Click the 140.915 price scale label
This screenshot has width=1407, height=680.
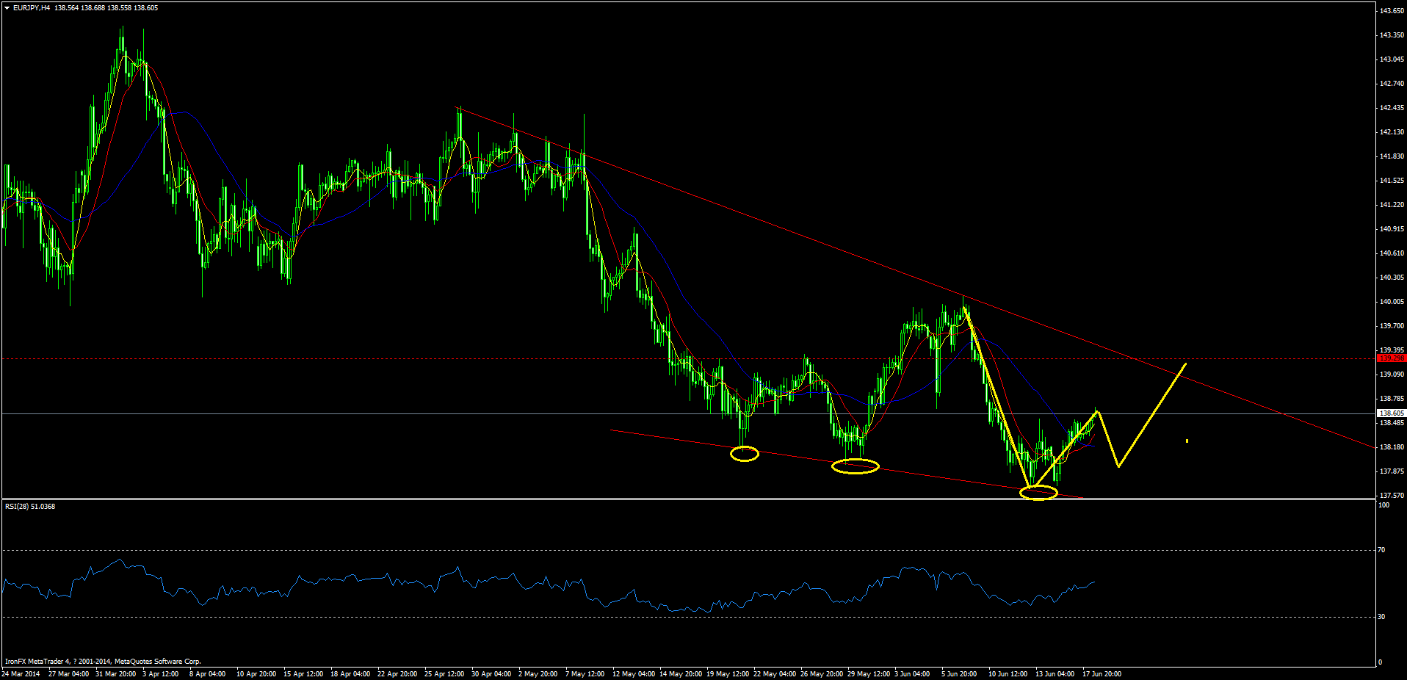1392,229
